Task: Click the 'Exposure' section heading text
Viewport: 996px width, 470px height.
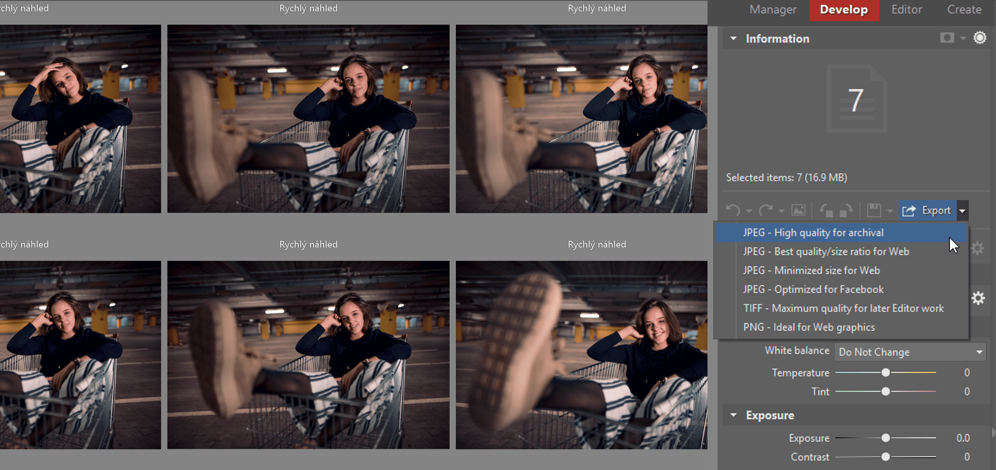Action: coord(770,415)
